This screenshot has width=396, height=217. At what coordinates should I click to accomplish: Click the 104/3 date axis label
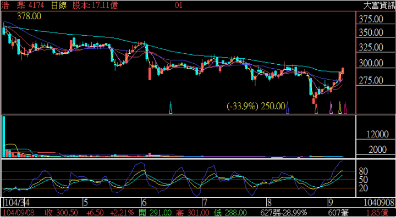click(x=14, y=202)
